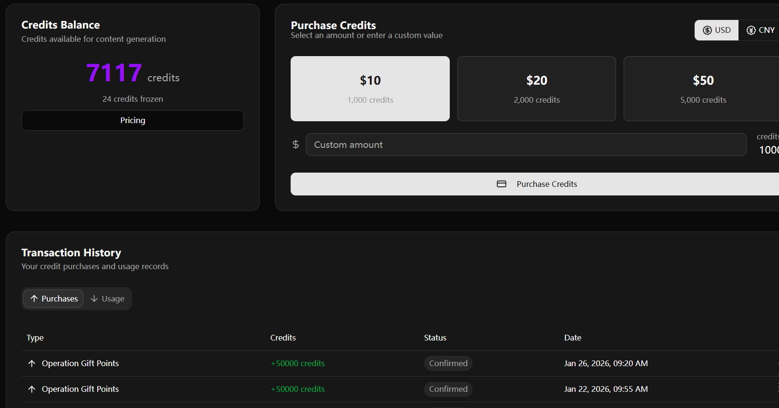This screenshot has width=779, height=408.
Task: Pick the $50 for 5,000 credits package
Action: (x=703, y=89)
